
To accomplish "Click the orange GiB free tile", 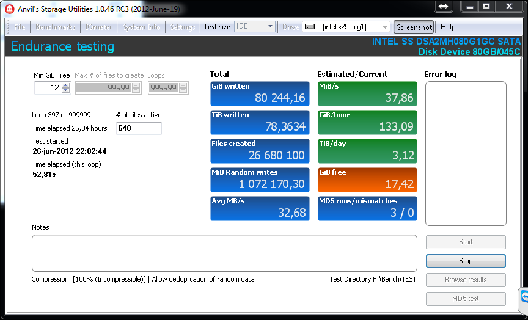I will [x=367, y=180].
